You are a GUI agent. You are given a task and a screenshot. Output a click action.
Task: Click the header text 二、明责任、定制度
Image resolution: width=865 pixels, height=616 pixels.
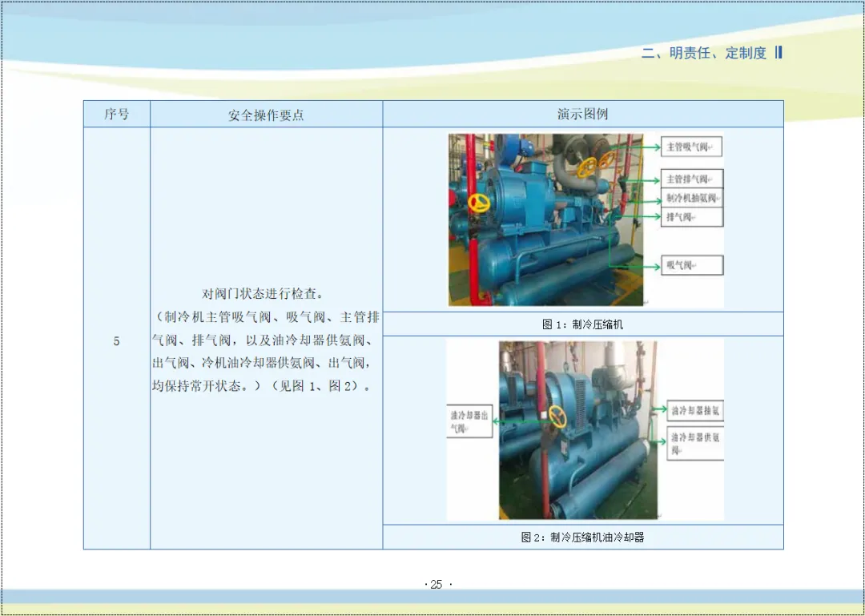coord(704,53)
